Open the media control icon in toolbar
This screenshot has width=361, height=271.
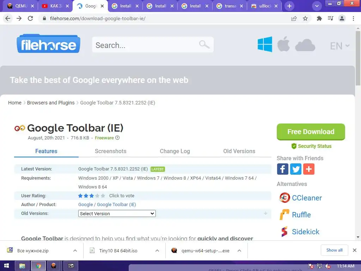[x=330, y=18]
